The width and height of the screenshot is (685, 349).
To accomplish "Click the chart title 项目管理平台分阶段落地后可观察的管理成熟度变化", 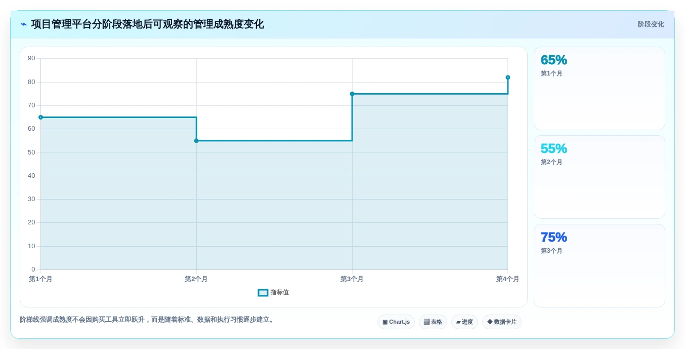I will 148,24.
